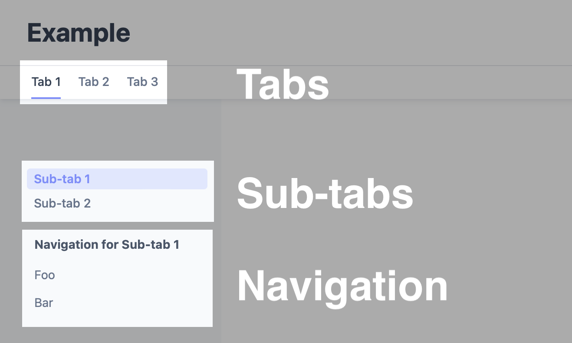Click inside the sub-tabs panel
Screen dimensions: 572x343
(117, 191)
